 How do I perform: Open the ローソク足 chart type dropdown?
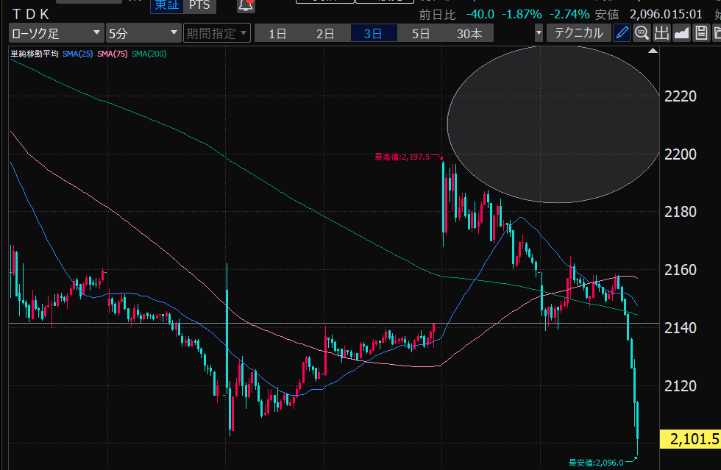point(56,33)
